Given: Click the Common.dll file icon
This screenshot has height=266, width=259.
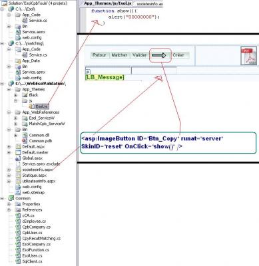Looking at the screenshot, I should (25, 135).
